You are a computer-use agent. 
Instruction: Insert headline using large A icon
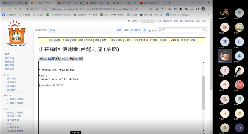(58, 59)
